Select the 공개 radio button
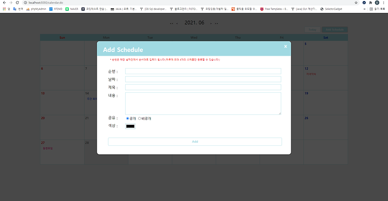The width and height of the screenshot is (388, 201). click(x=128, y=119)
